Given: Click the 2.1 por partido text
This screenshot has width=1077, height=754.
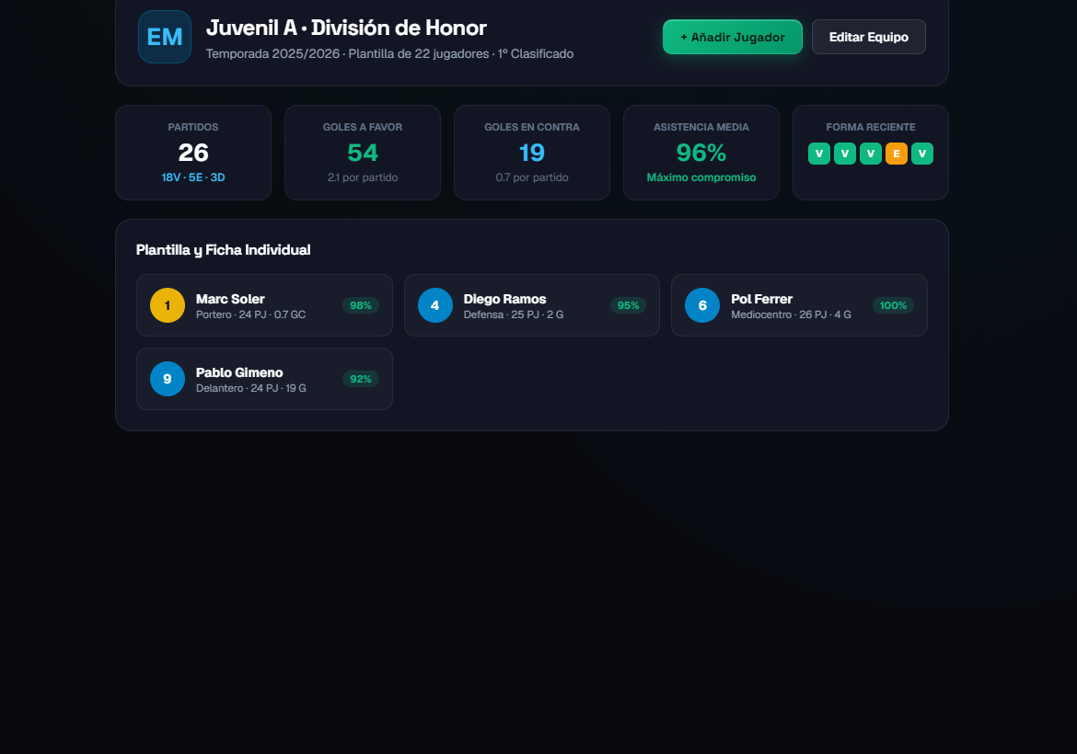Looking at the screenshot, I should 363,177.
